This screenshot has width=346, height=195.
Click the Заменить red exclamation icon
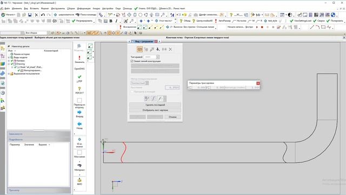(x=79, y=58)
